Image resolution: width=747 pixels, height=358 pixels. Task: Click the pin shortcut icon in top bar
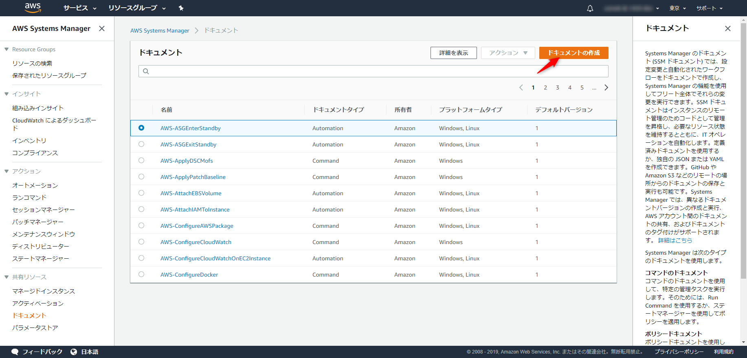[x=181, y=8]
